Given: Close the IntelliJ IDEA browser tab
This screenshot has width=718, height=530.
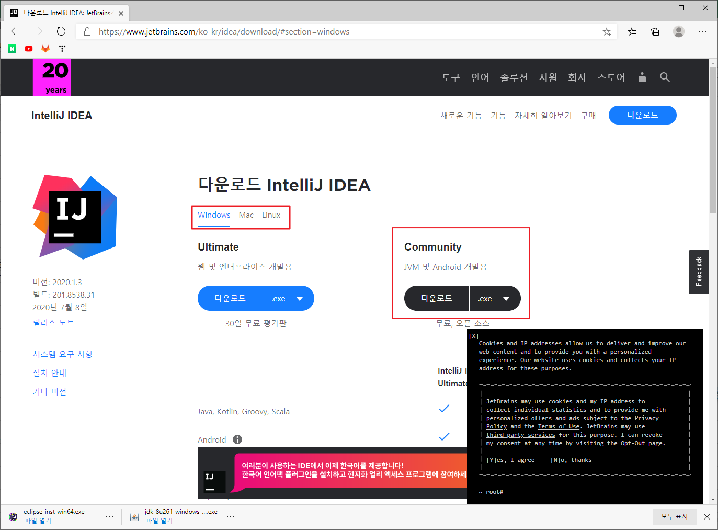Looking at the screenshot, I should click(121, 13).
